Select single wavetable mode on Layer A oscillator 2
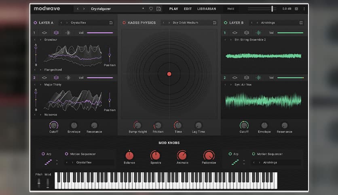Image resolution: width=338 pixels, height=195 pixels. 44,78
